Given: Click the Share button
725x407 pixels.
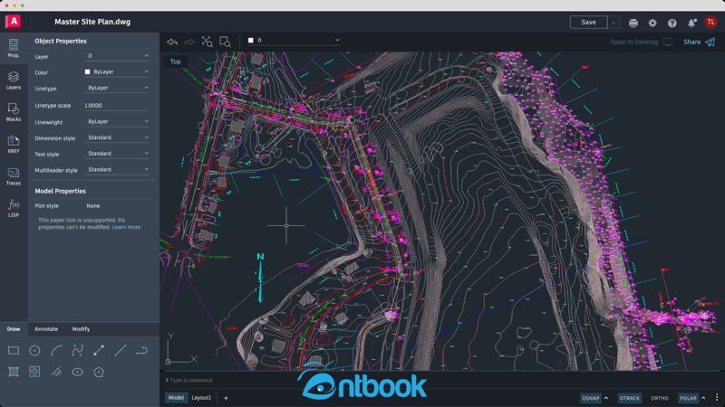Looking at the screenshot, I should coord(699,42).
